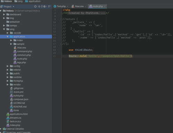Expand the xampp folder

click(x=4, y=26)
